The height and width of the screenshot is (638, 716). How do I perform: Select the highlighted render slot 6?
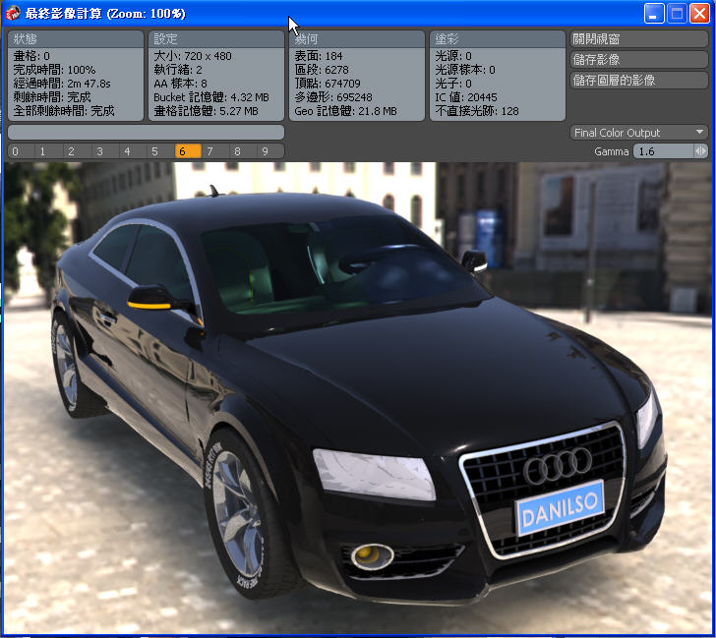tap(188, 151)
